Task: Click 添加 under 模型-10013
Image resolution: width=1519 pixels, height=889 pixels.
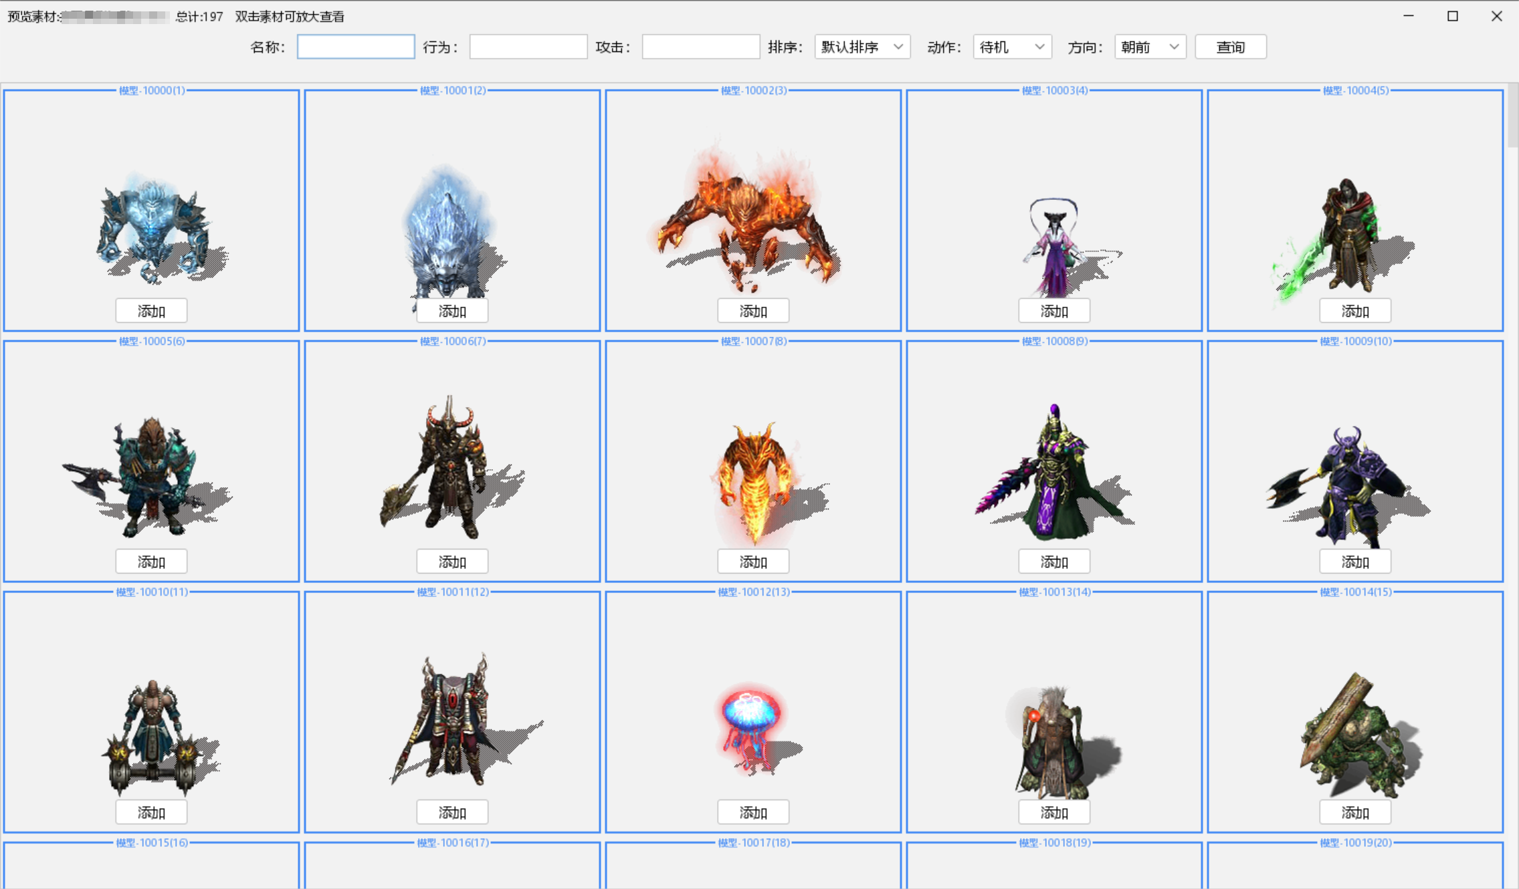Action: click(1054, 812)
